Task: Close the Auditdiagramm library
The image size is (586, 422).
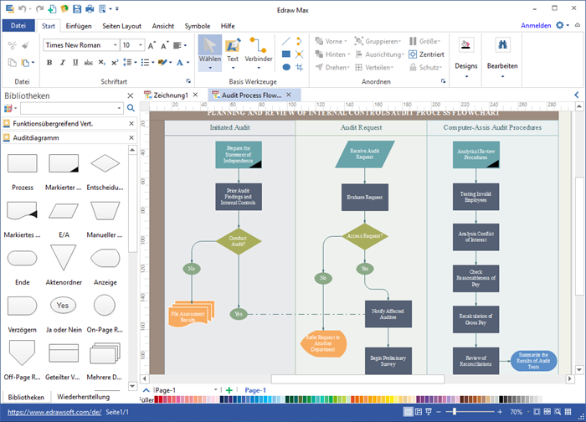Action: [x=131, y=137]
